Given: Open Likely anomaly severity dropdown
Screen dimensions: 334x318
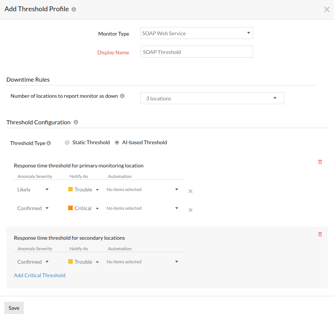Looking at the screenshot, I should tap(33, 190).
